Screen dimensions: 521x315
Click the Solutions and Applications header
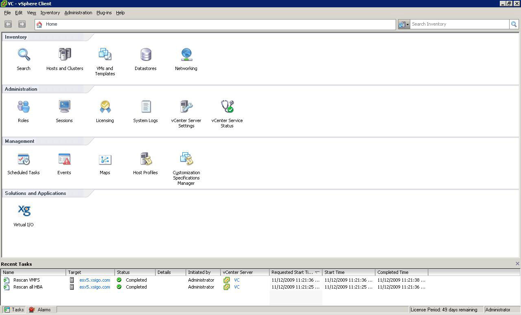click(35, 193)
